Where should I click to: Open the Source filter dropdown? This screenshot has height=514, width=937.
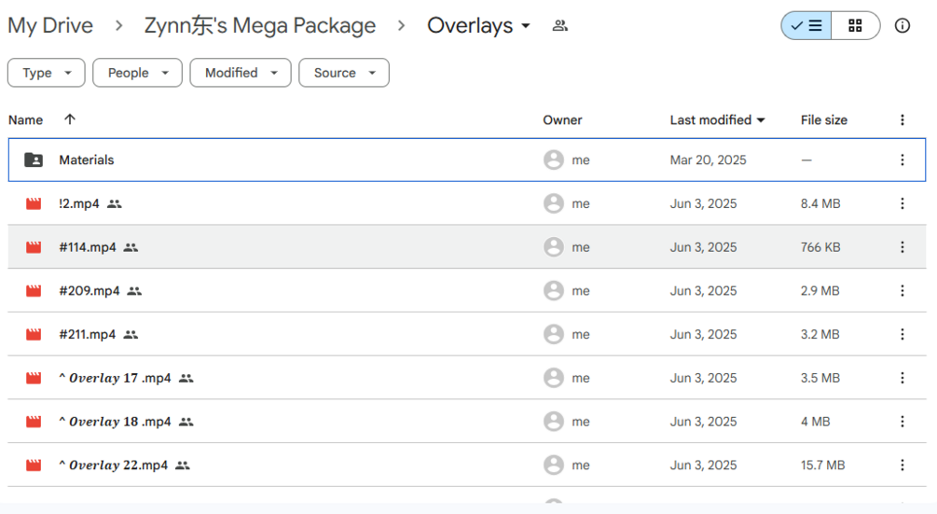click(x=343, y=73)
